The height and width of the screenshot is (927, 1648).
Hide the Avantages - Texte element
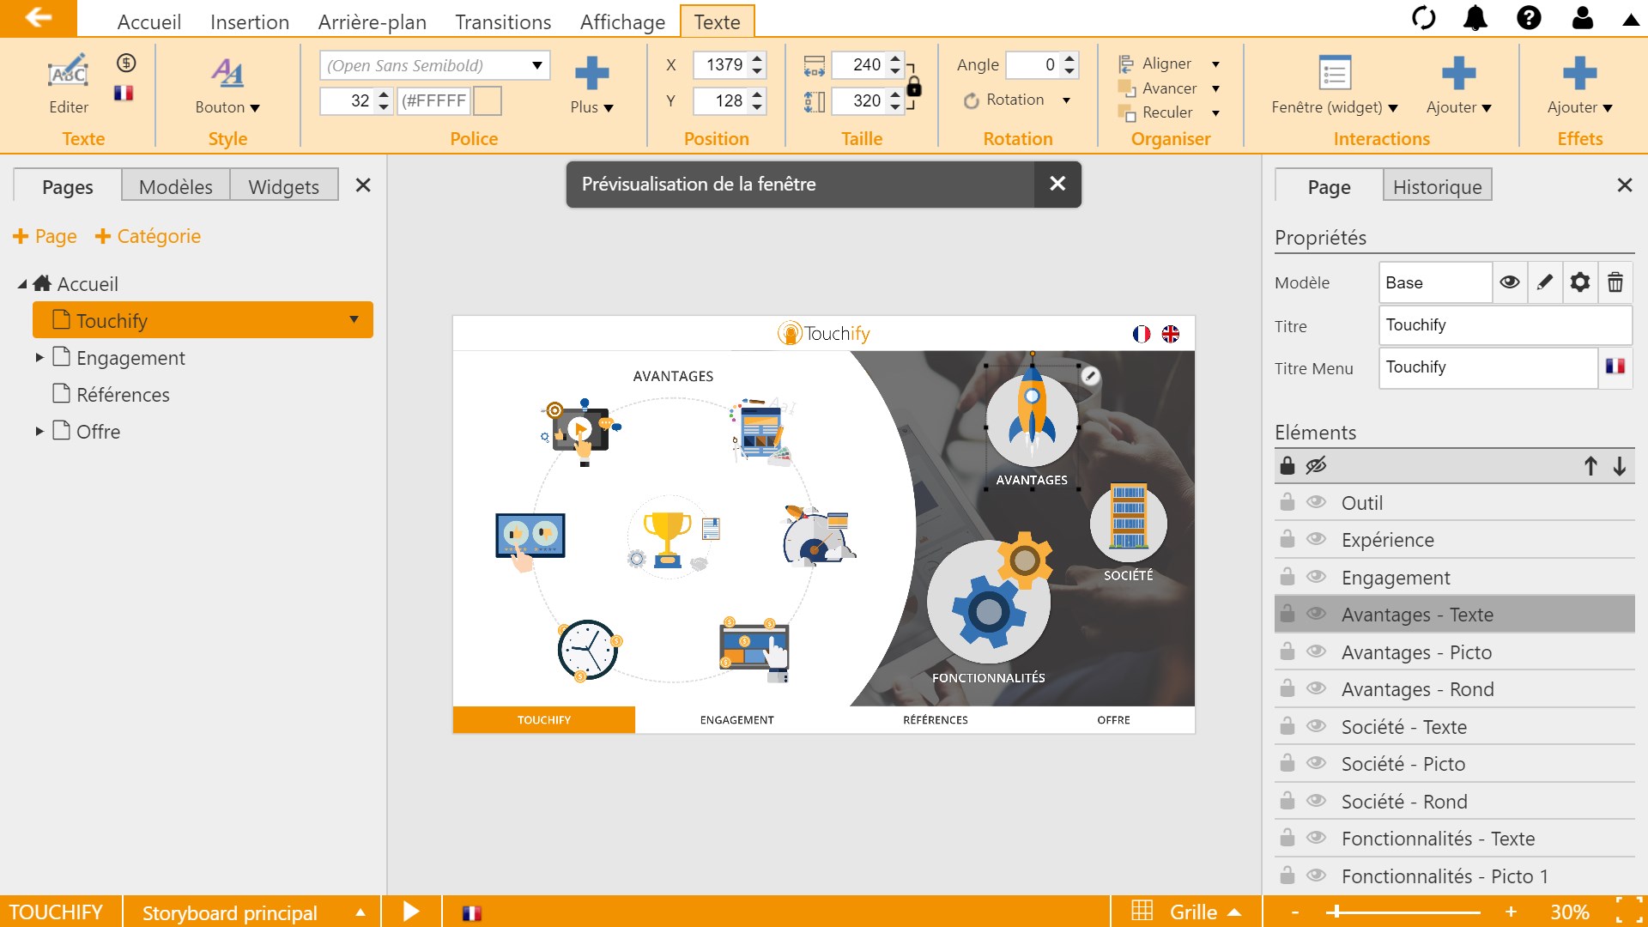point(1316,614)
